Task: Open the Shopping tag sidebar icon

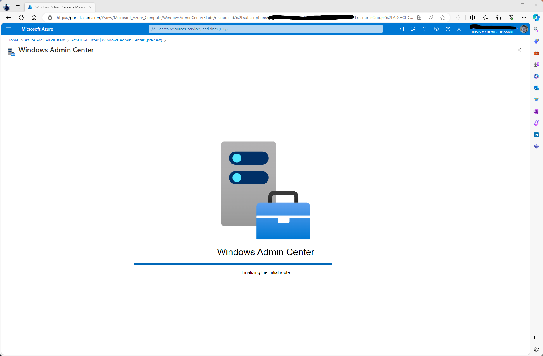Action: click(x=536, y=41)
